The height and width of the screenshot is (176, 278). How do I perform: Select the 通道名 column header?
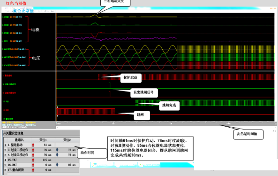pyautogui.click(x=19, y=140)
